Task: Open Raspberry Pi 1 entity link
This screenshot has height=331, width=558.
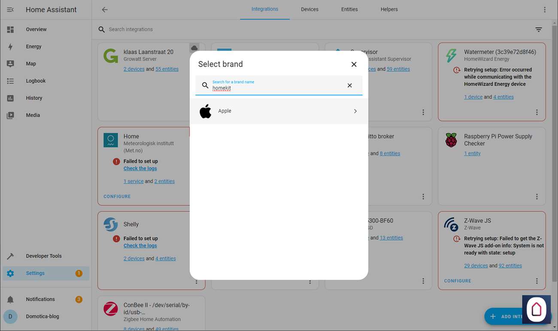Action: [x=472, y=153]
